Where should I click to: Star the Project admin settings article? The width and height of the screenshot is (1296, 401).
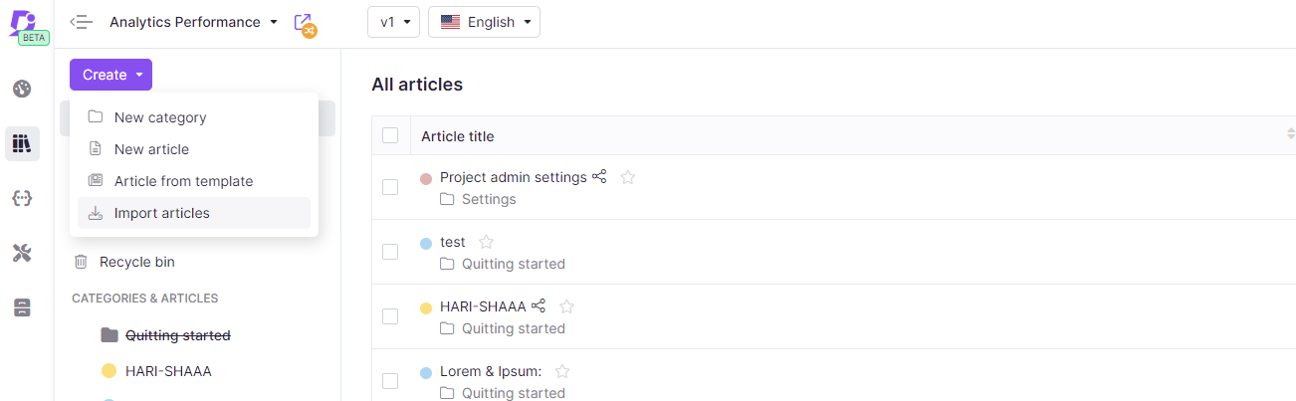628,177
